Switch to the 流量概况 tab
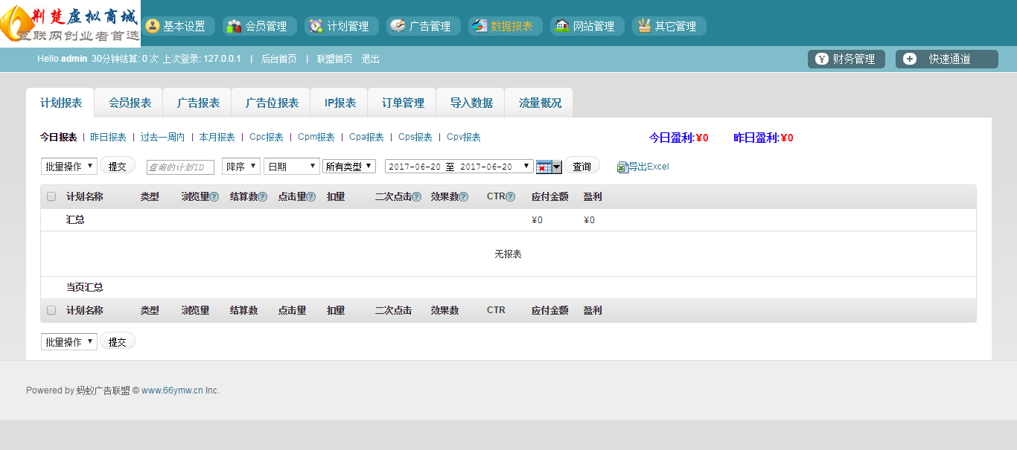Image resolution: width=1017 pixels, height=450 pixels. (x=540, y=103)
